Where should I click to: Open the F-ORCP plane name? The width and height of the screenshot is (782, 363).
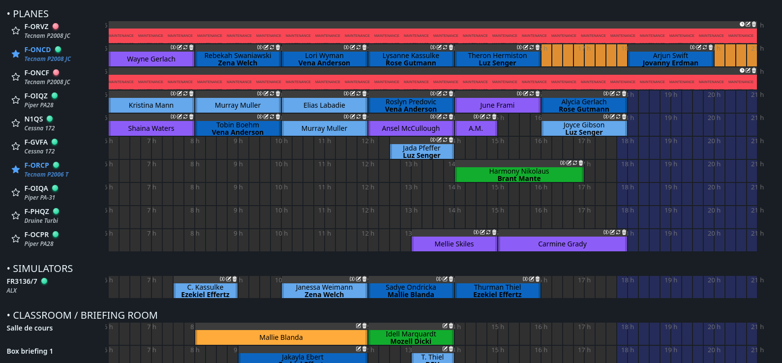point(37,165)
